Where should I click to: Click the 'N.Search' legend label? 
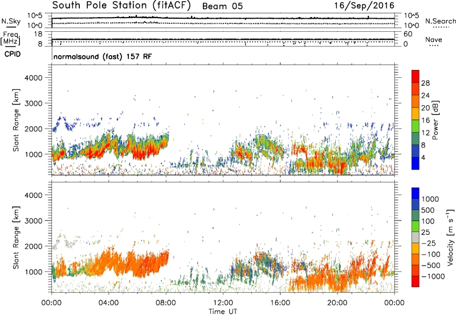click(440, 21)
